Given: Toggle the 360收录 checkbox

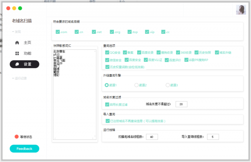Looking at the screenshot, I should 178,53.
